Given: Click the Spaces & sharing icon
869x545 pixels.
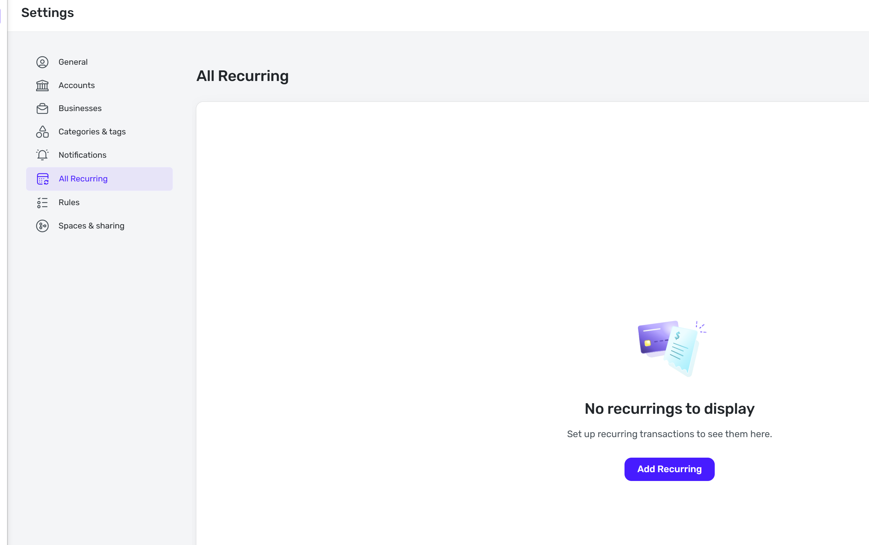Looking at the screenshot, I should click(x=42, y=226).
